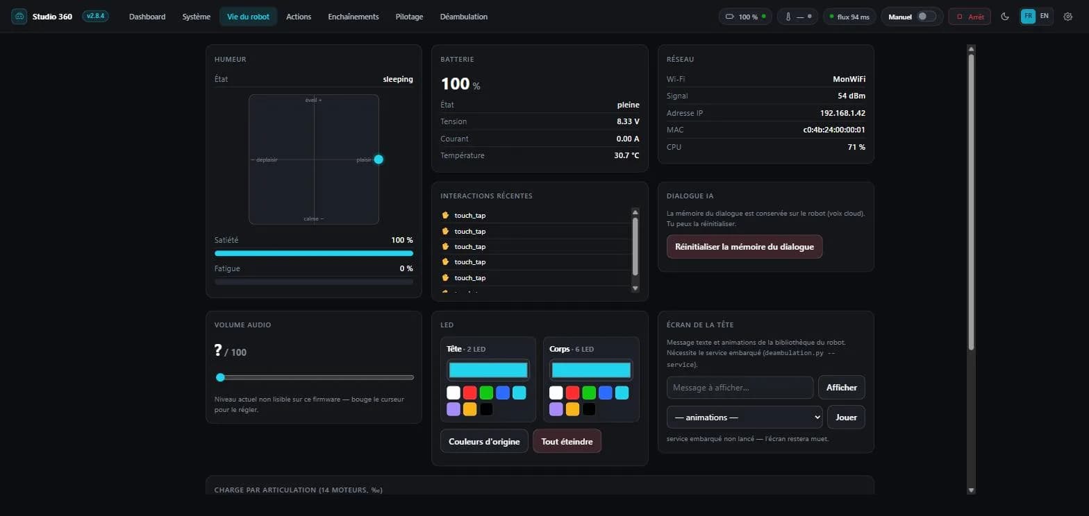Set Corps LED to cyan swatch
Viewport: 1089px width, 516px height.
click(622, 393)
